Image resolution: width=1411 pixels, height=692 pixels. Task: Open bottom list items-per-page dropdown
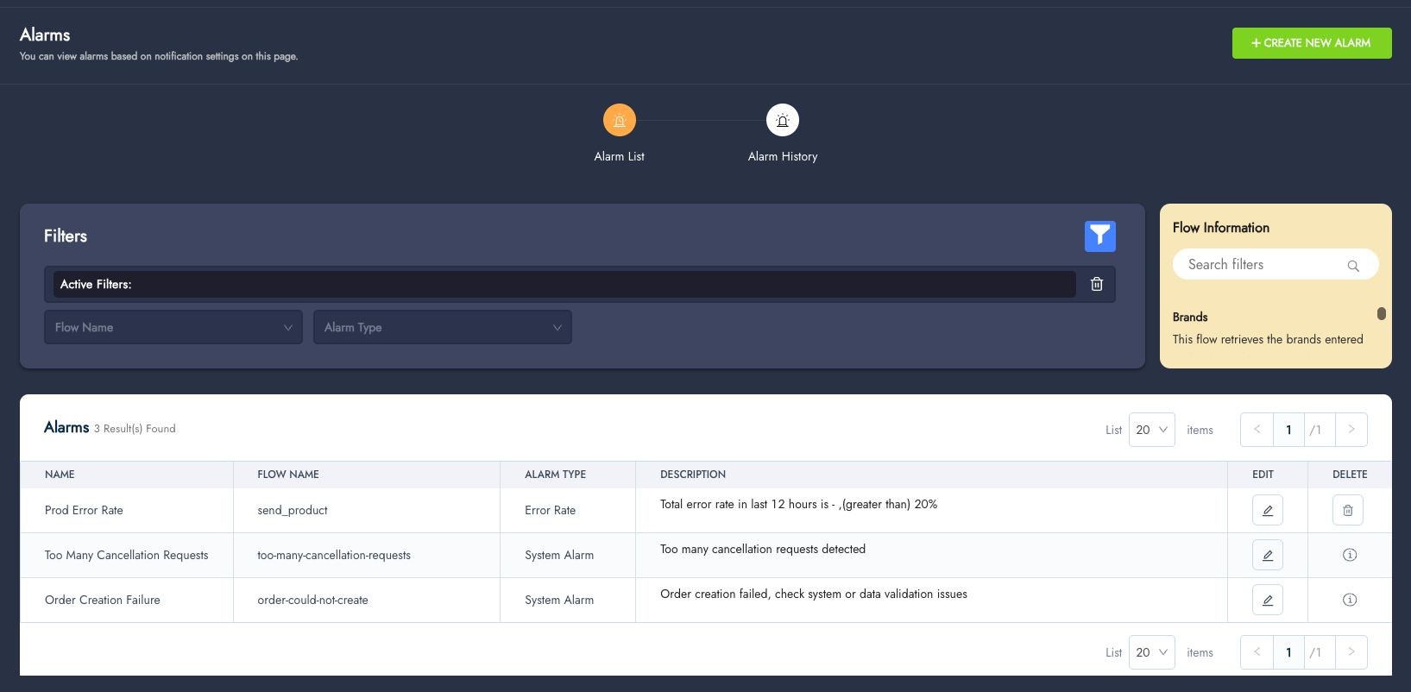tap(1151, 652)
